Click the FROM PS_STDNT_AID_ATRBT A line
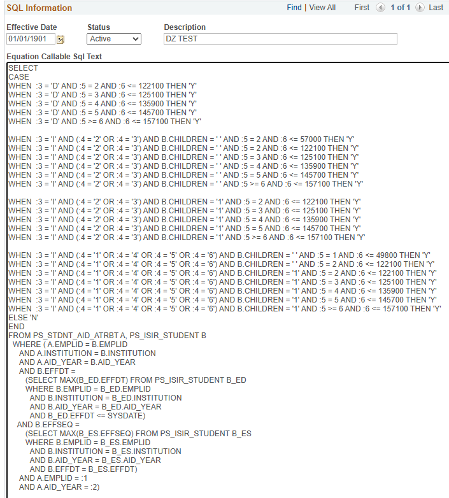This screenshot has width=449, height=498. [108, 336]
